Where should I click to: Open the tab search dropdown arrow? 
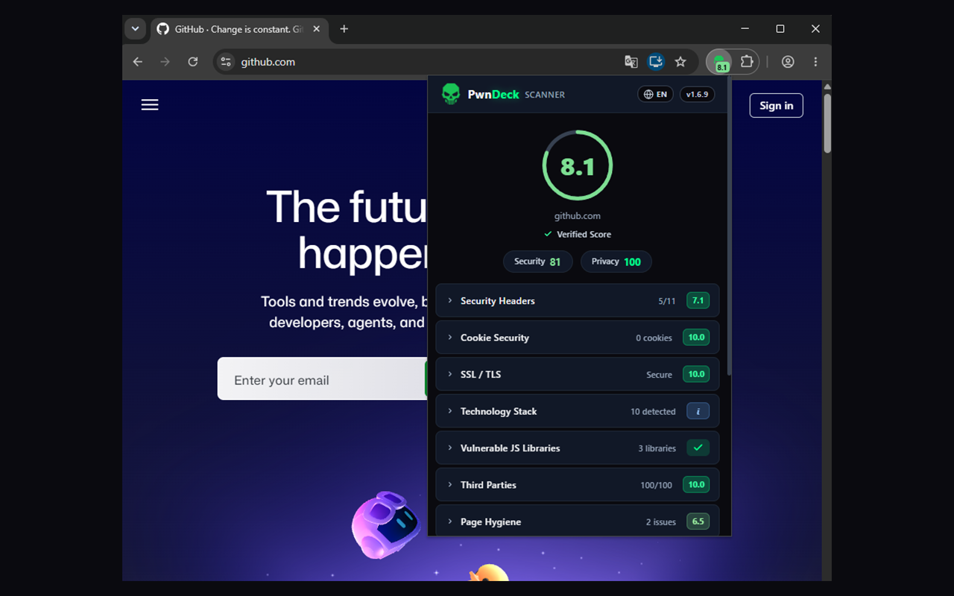click(x=135, y=29)
